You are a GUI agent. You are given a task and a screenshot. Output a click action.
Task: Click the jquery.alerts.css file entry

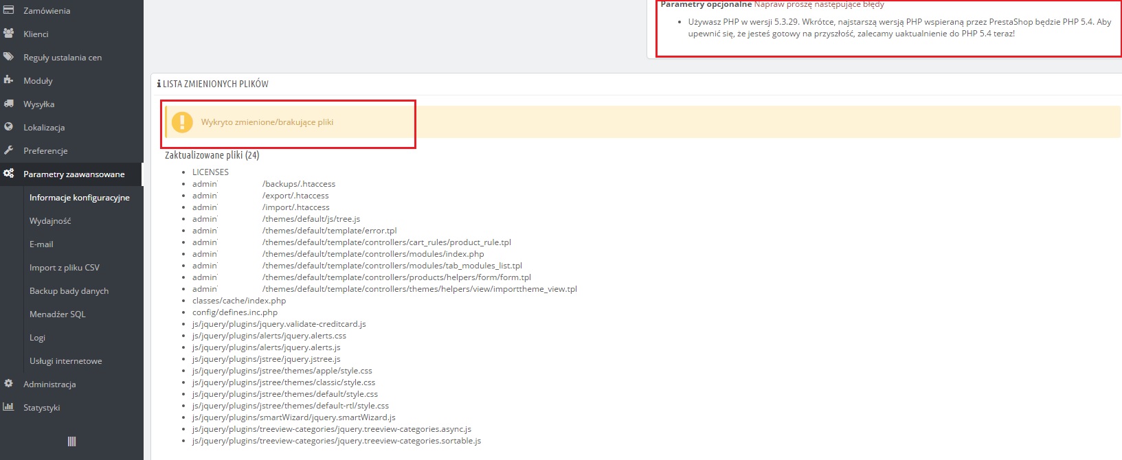pyautogui.click(x=269, y=336)
